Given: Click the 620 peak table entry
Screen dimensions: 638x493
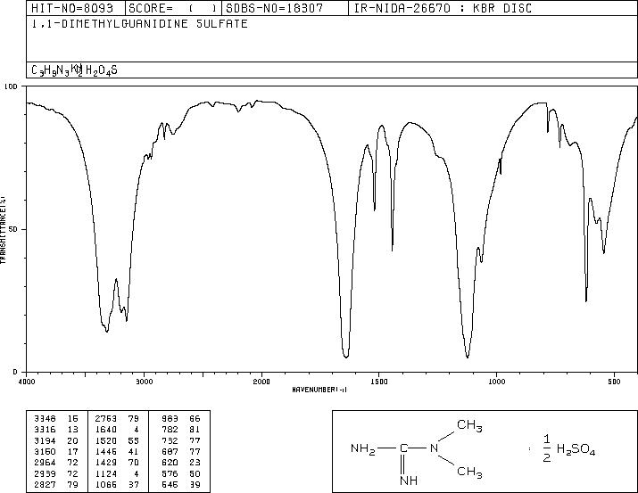Looking at the screenshot, I should (x=180, y=463).
